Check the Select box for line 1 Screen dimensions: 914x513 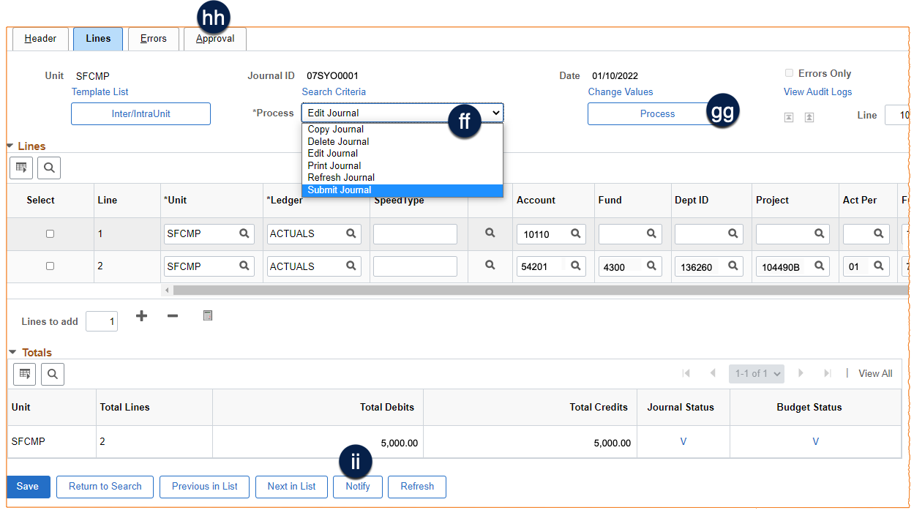[50, 233]
